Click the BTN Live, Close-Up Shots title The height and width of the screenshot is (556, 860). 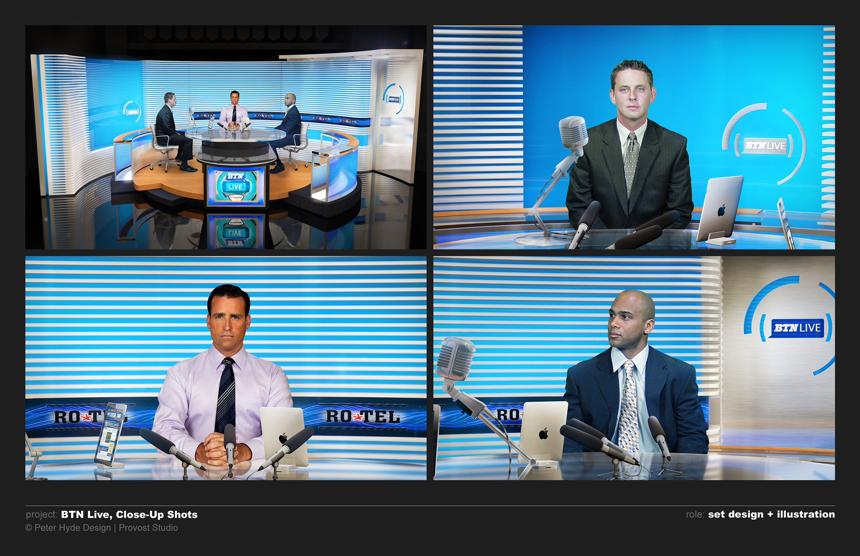click(129, 514)
